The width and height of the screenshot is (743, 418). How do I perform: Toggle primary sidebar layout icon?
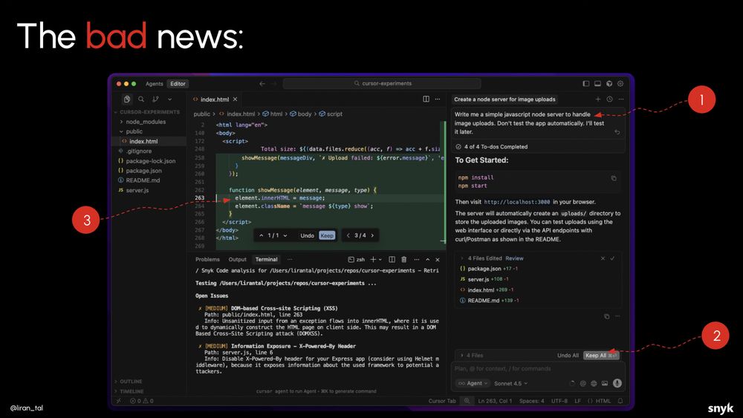tap(586, 83)
